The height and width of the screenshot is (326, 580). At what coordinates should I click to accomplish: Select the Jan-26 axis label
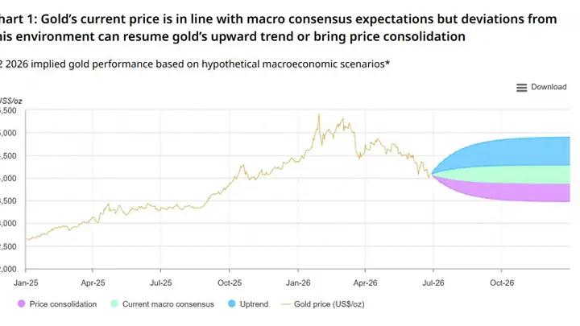pos(298,283)
